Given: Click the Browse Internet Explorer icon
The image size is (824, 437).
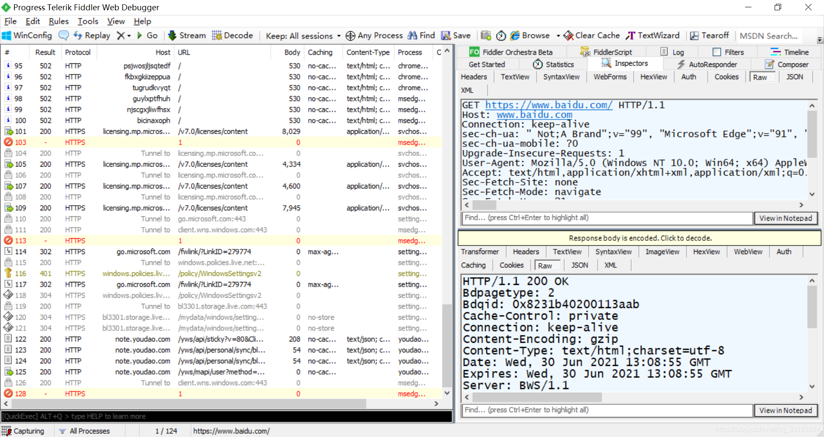Looking at the screenshot, I should pos(515,36).
